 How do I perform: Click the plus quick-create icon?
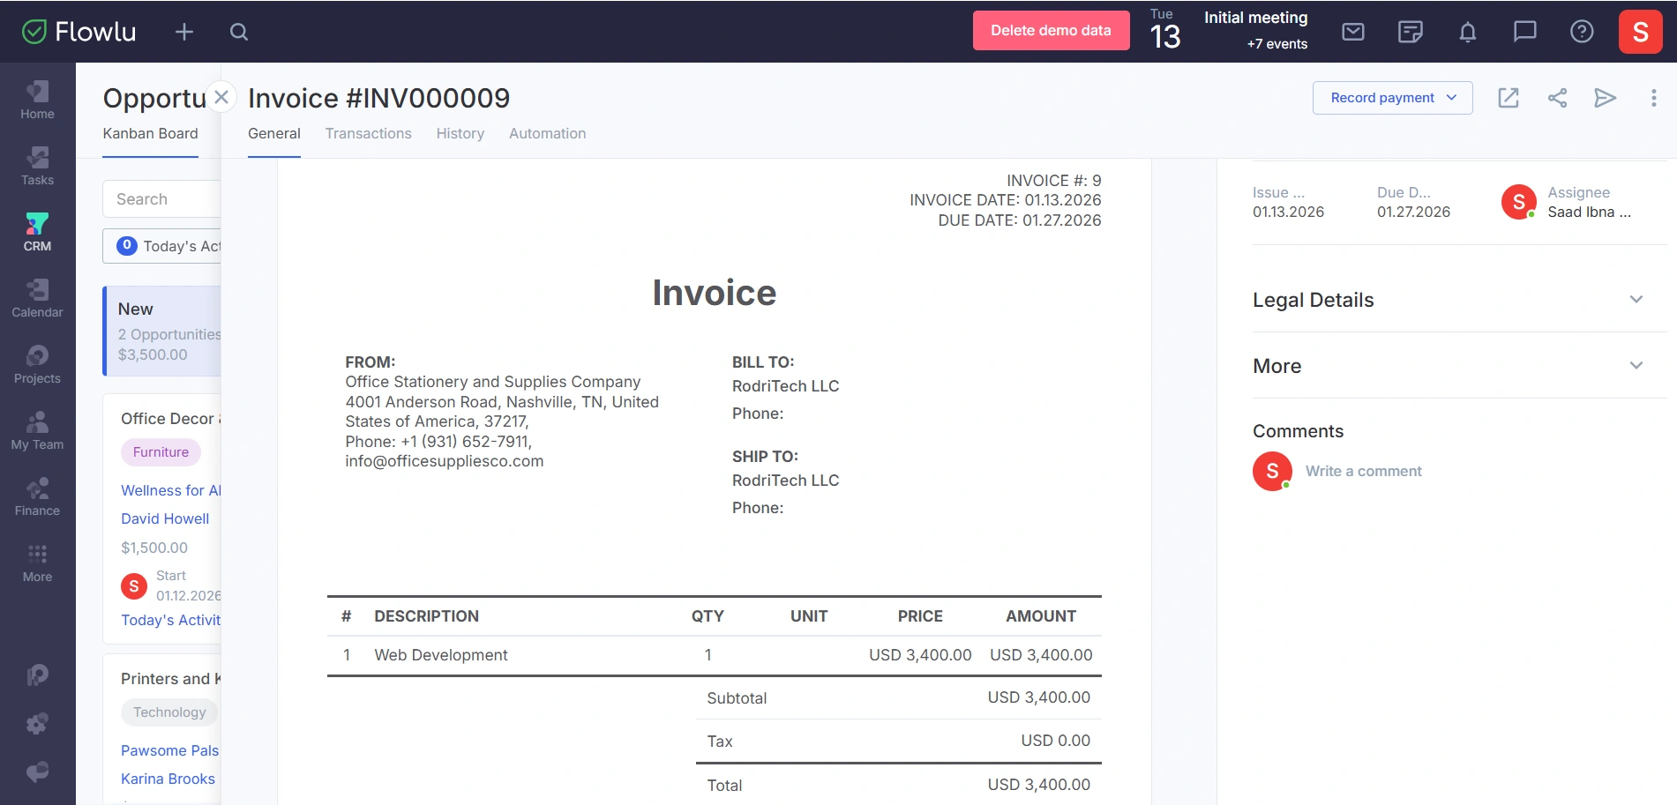183,33
